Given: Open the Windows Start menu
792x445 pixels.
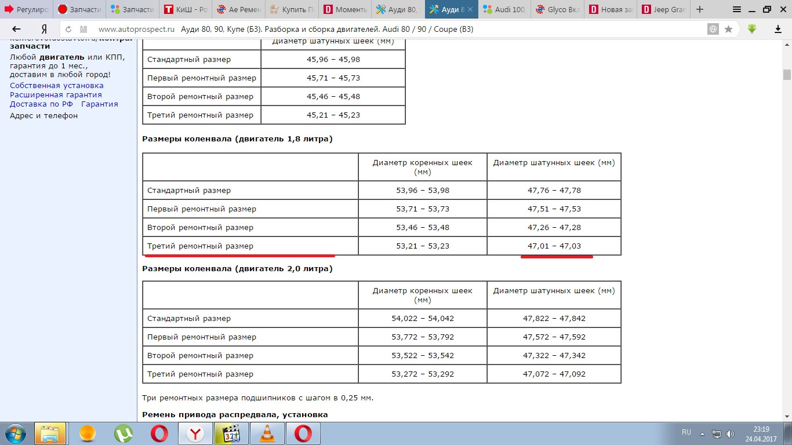Looking at the screenshot, I should (x=16, y=433).
